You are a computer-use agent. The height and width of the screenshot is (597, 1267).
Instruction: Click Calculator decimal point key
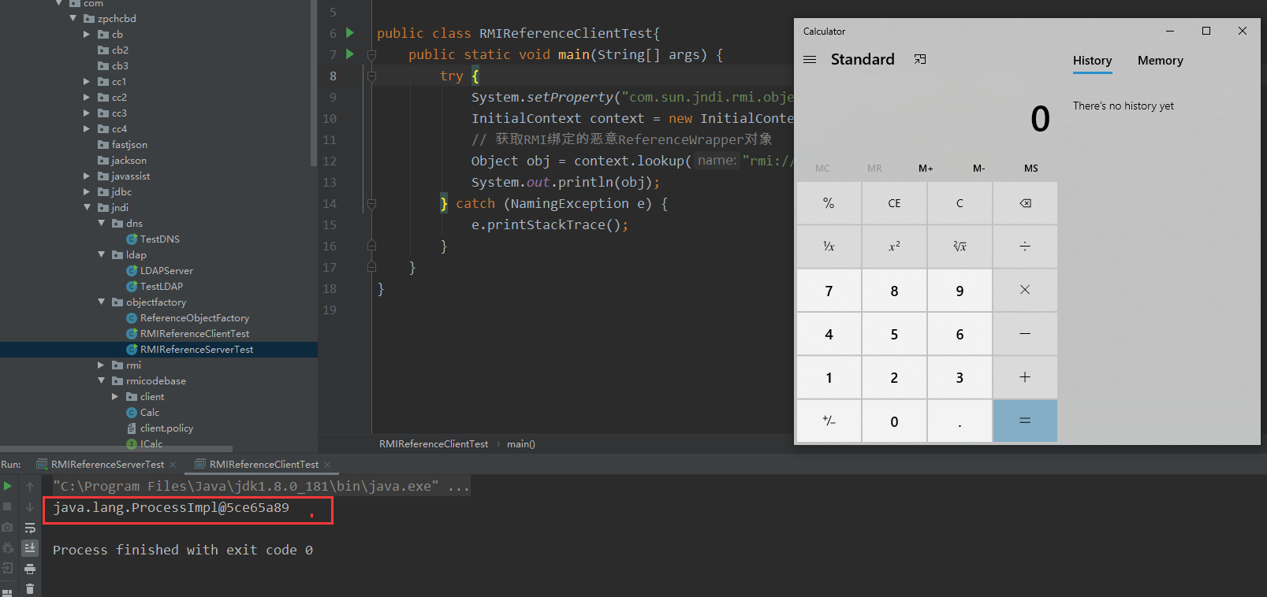pyautogui.click(x=960, y=421)
